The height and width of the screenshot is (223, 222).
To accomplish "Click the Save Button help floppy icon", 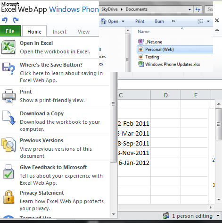I will point(8,69).
